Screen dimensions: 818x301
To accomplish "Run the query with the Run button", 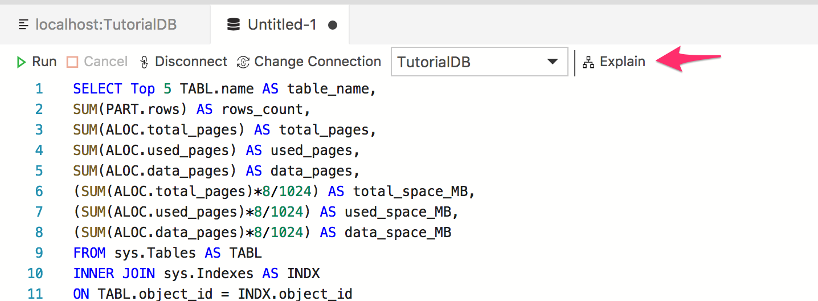I will pos(36,62).
